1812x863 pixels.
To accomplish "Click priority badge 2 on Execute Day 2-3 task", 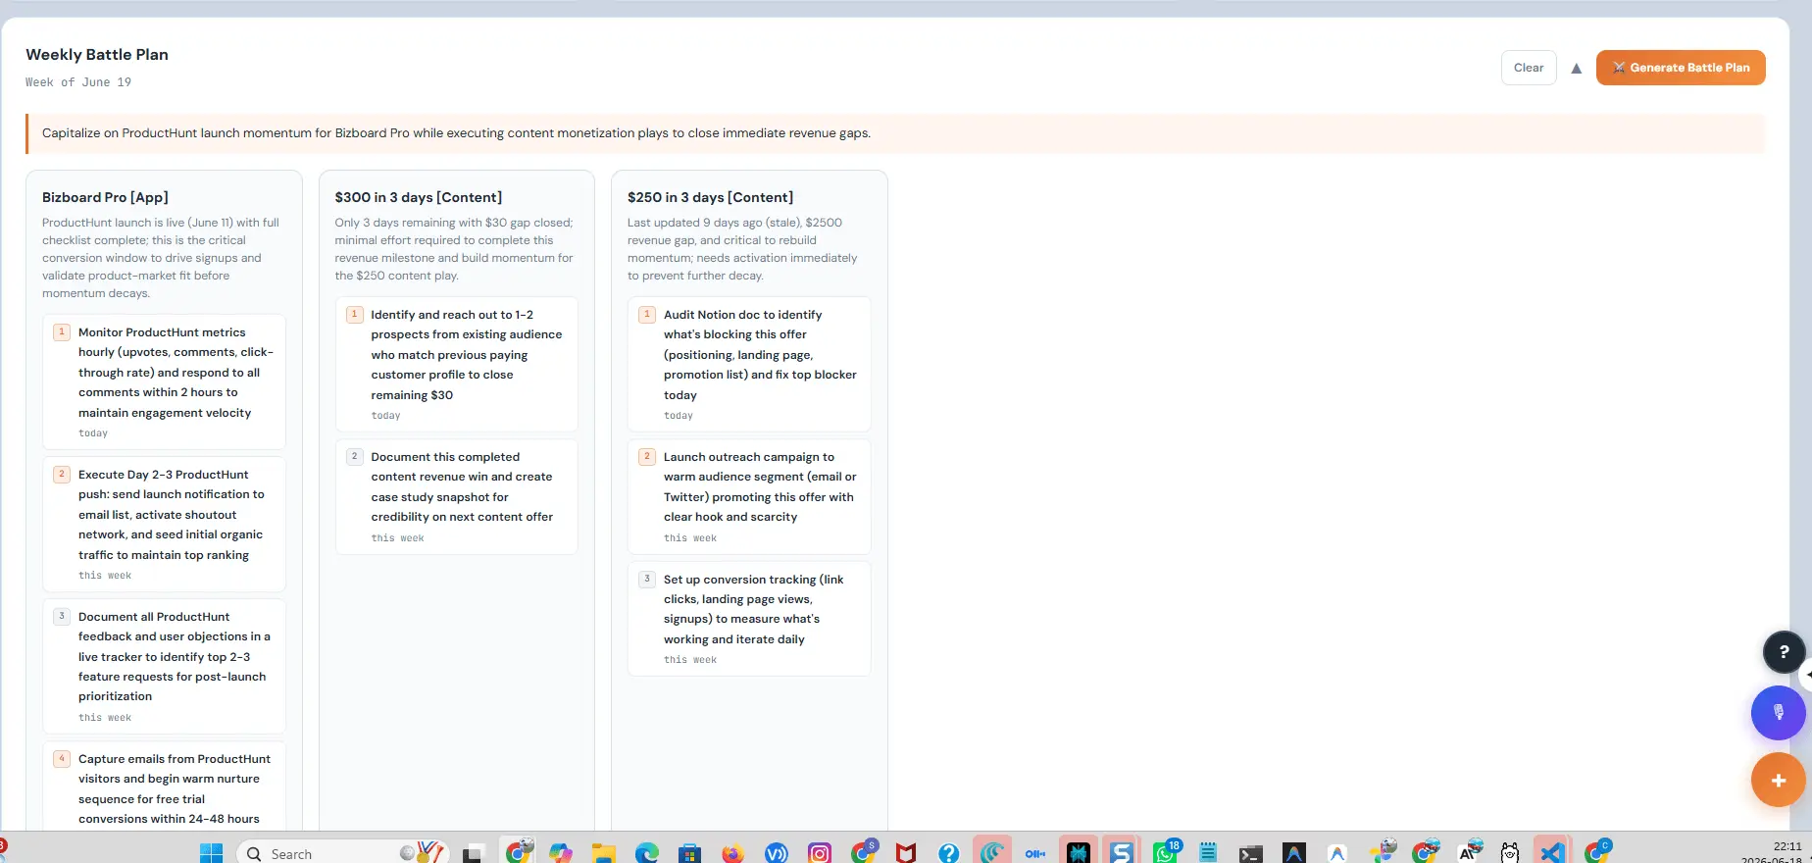I will coord(62,475).
